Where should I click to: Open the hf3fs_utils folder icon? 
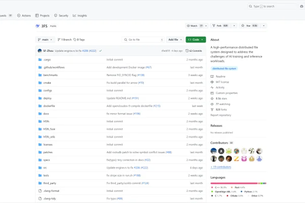tap(40, 137)
